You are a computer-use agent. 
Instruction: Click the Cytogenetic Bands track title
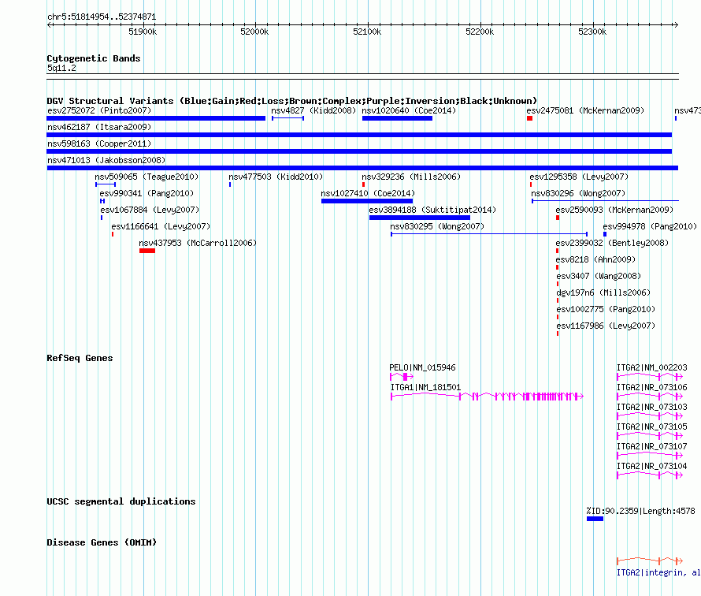[x=94, y=58]
